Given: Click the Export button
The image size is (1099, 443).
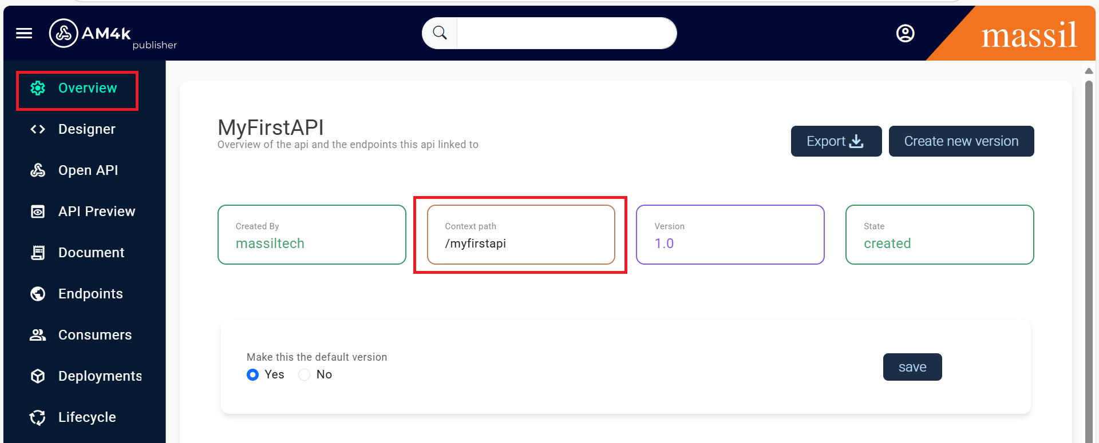Looking at the screenshot, I should pyautogui.click(x=836, y=141).
